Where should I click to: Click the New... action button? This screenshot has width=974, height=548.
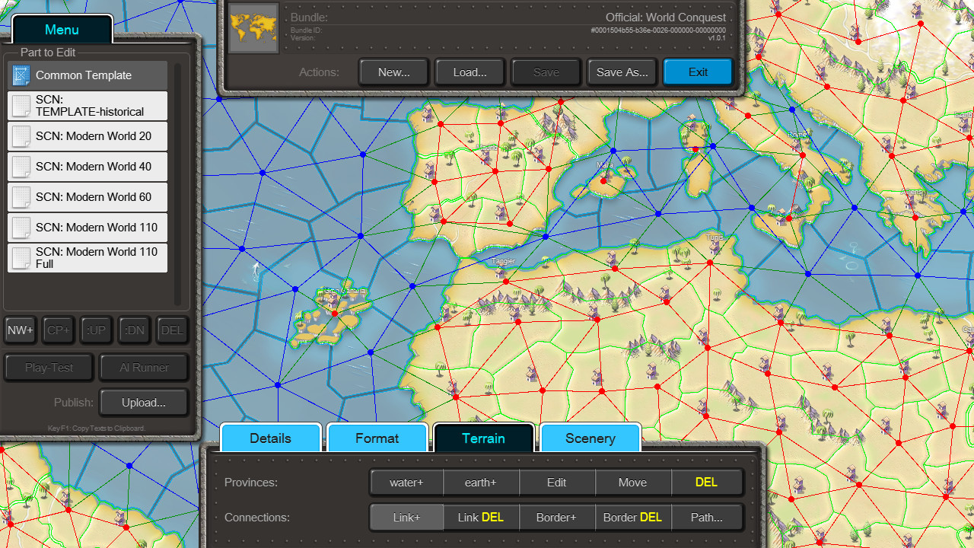(x=393, y=72)
